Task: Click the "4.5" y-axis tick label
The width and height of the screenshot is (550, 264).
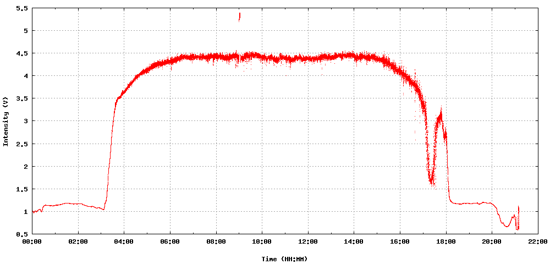Action: point(22,53)
